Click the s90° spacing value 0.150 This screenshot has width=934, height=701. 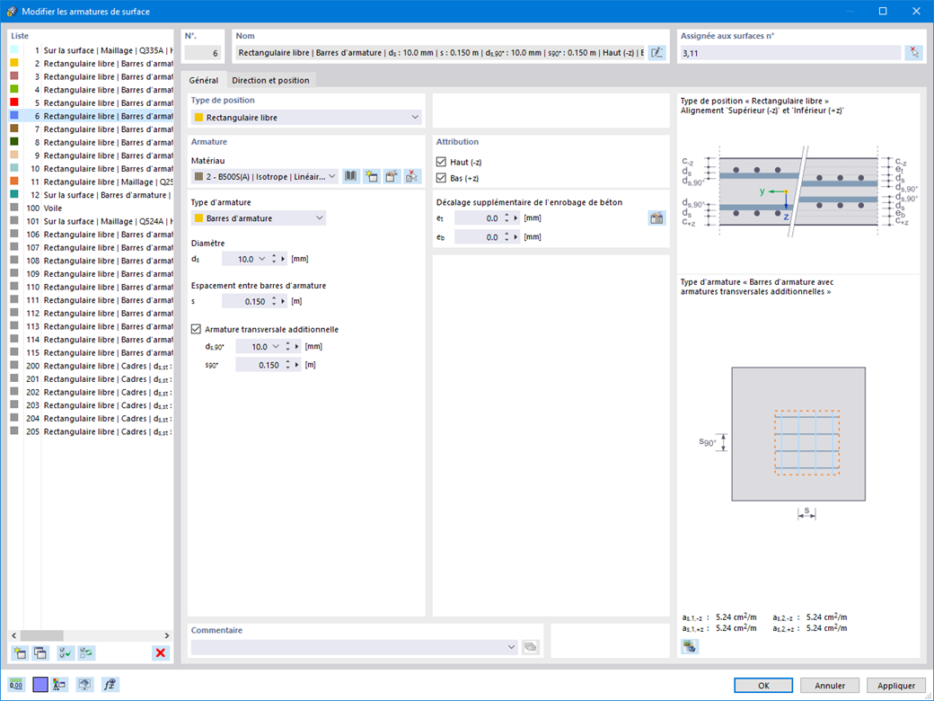(259, 365)
